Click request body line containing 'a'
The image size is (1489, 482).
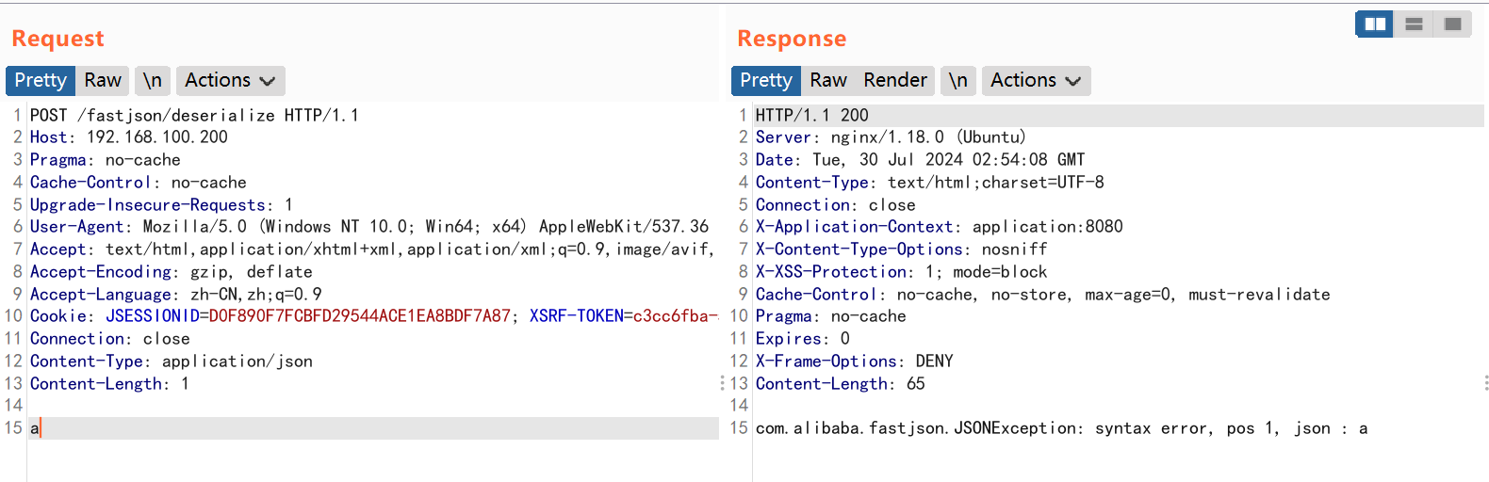[x=374, y=428]
